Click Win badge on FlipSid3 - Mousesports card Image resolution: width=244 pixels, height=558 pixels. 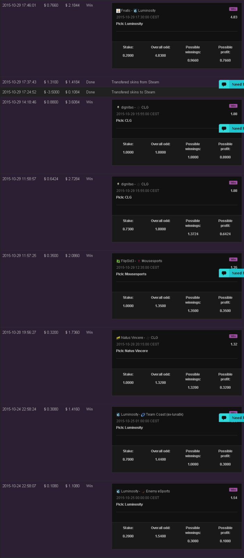(x=233, y=259)
